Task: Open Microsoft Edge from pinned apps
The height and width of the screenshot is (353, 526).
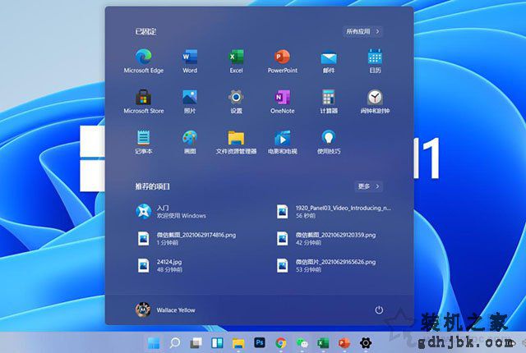Action: (144, 61)
